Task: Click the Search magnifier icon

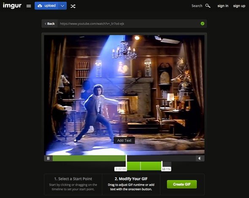Action: (208, 6)
